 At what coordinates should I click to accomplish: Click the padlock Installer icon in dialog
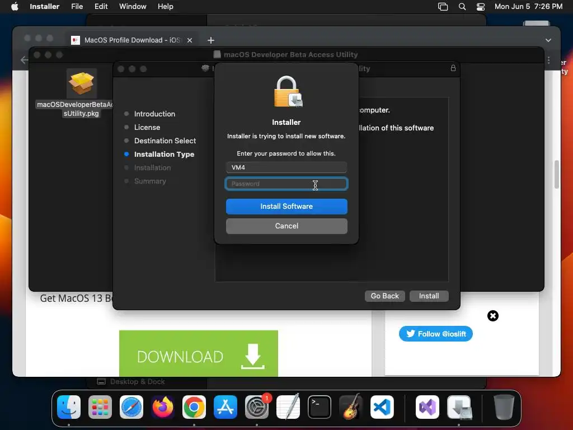point(288,91)
